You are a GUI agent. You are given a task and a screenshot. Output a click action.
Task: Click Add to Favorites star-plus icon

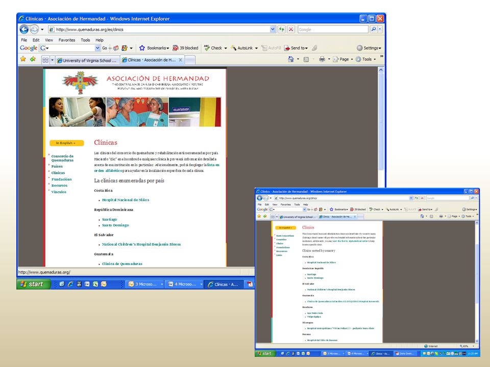33,59
